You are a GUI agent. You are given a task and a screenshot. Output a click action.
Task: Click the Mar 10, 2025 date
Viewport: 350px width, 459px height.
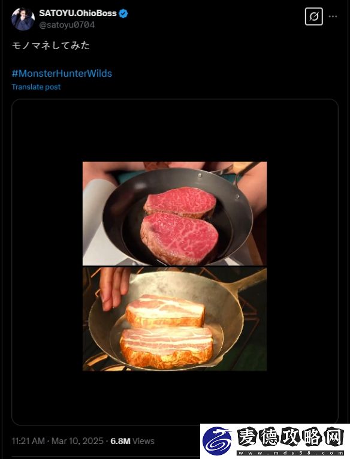77,441
